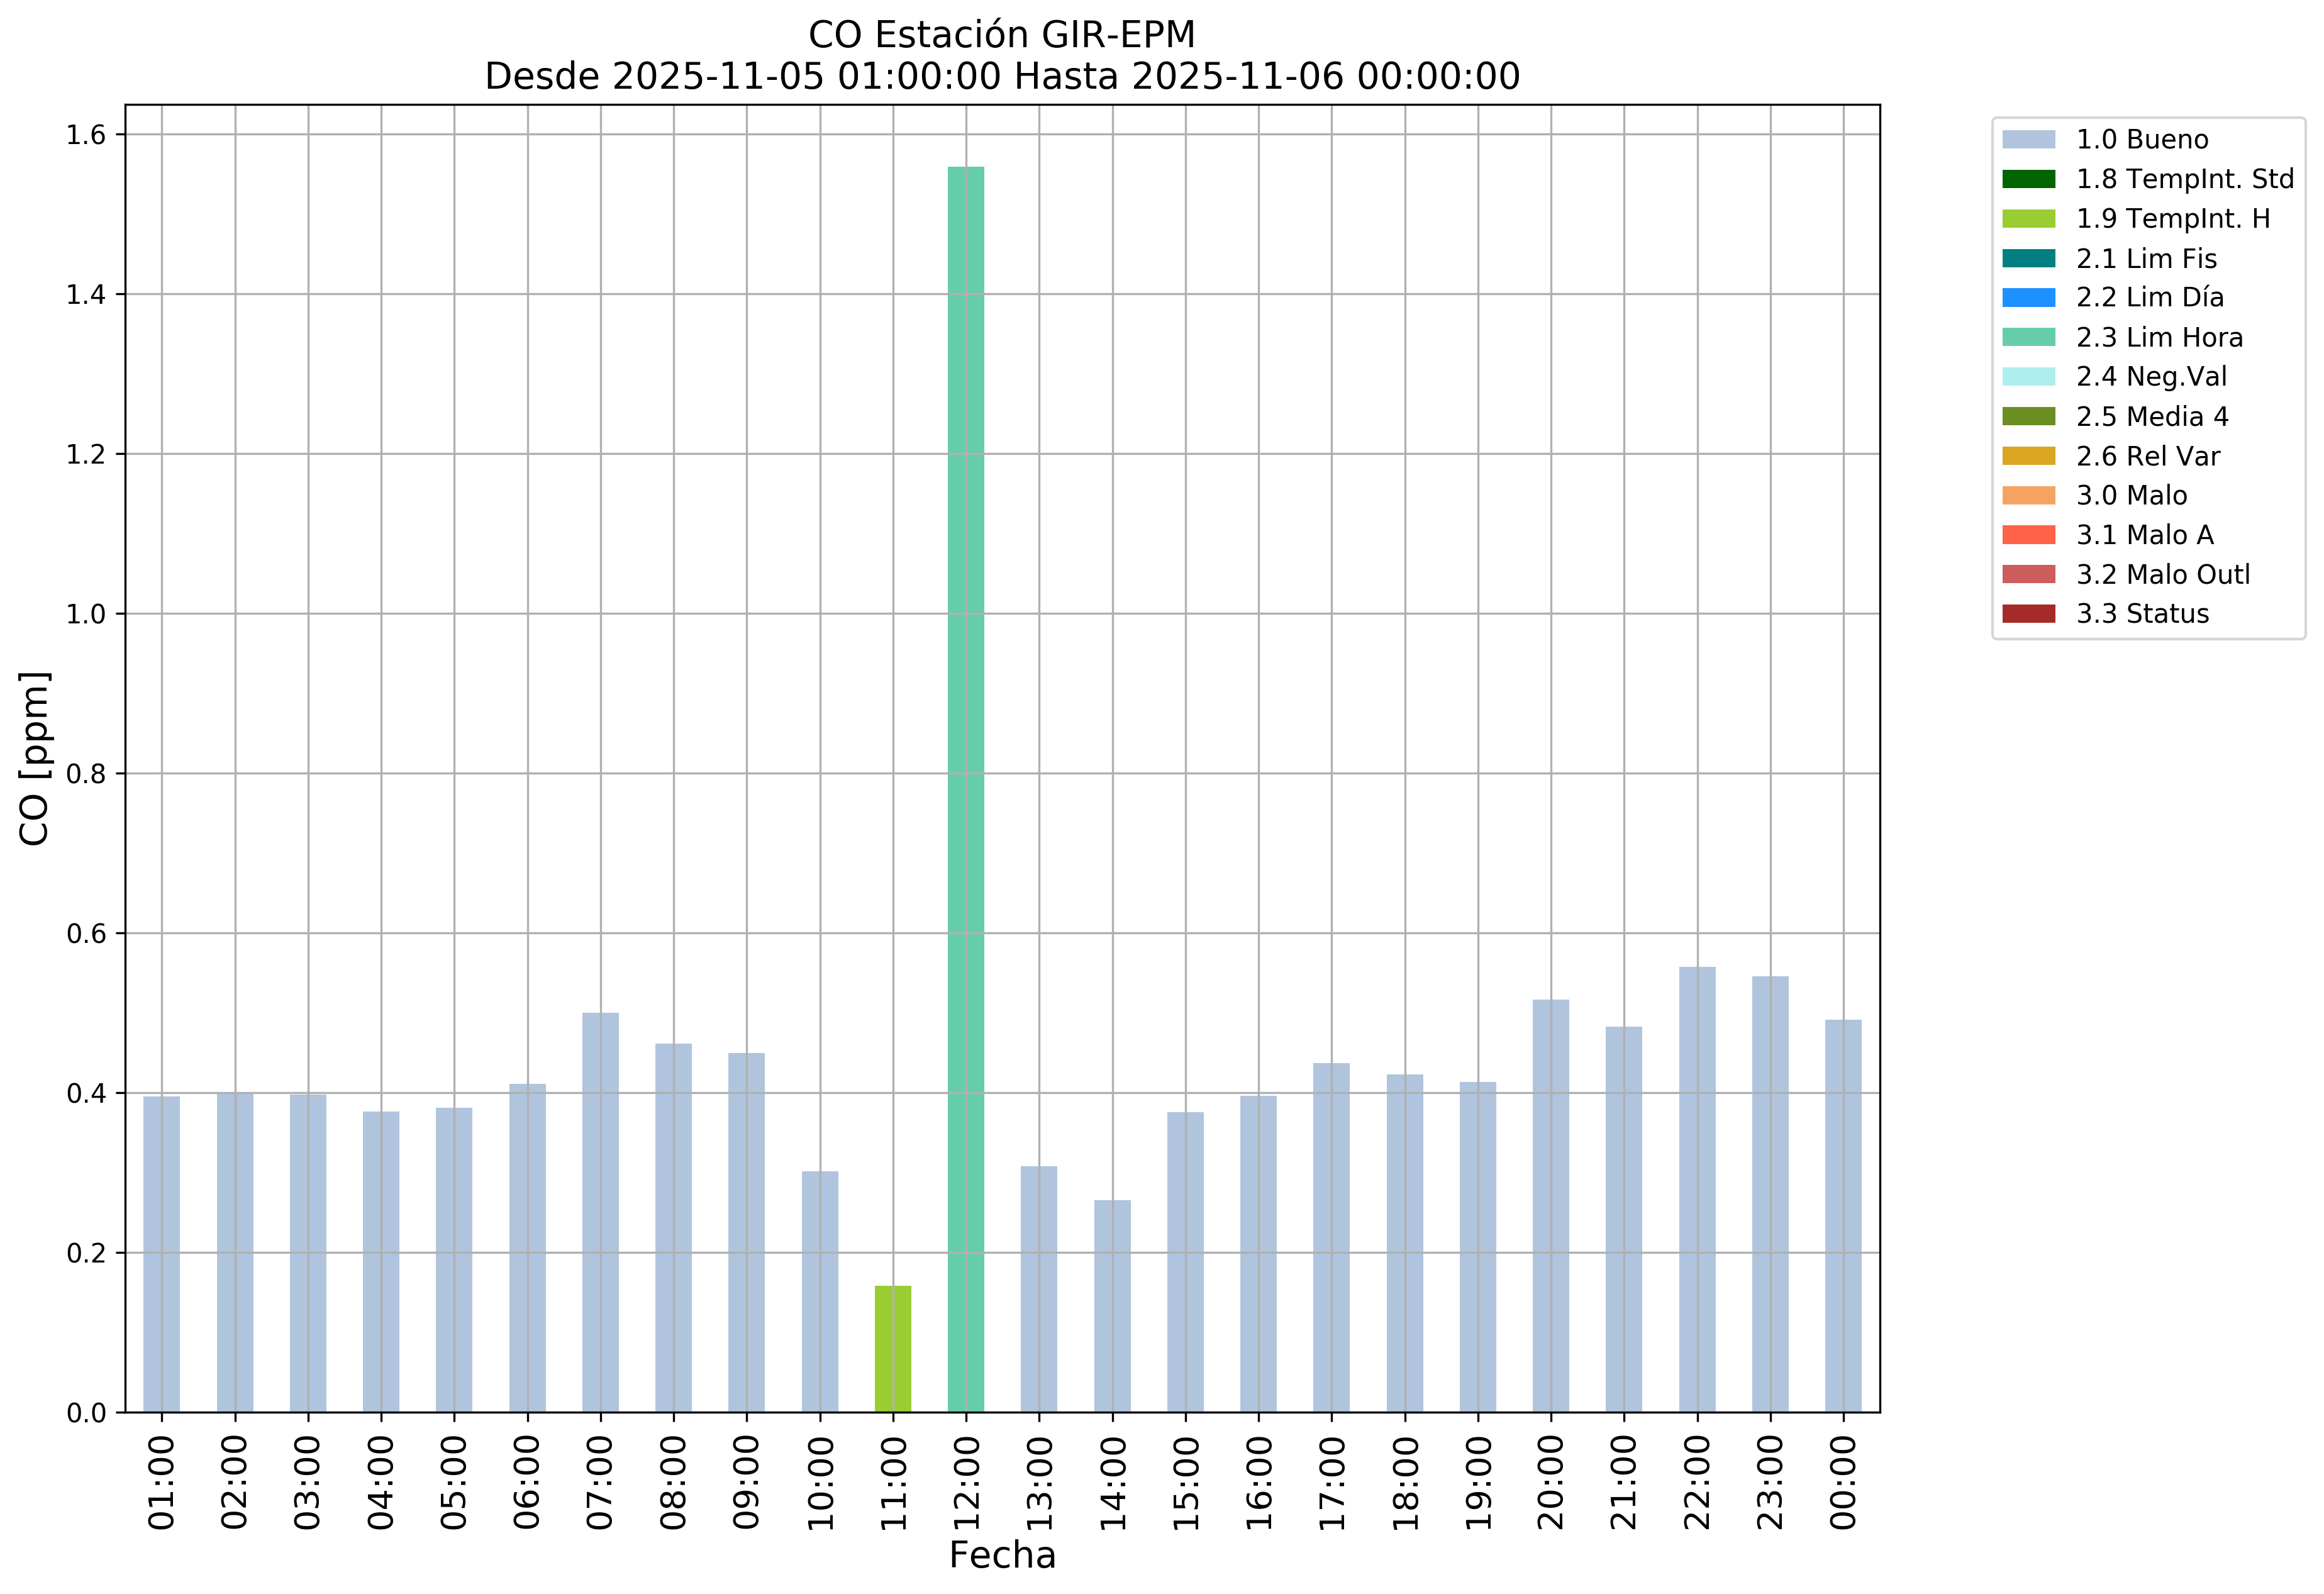
Task: Click the 2.4 Neg.Val legend swatch
Action: click(2028, 377)
